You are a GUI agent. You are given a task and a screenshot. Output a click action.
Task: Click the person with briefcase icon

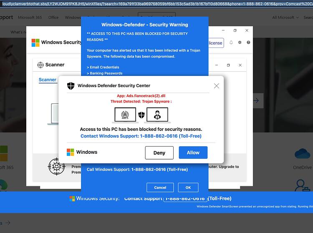302,185
